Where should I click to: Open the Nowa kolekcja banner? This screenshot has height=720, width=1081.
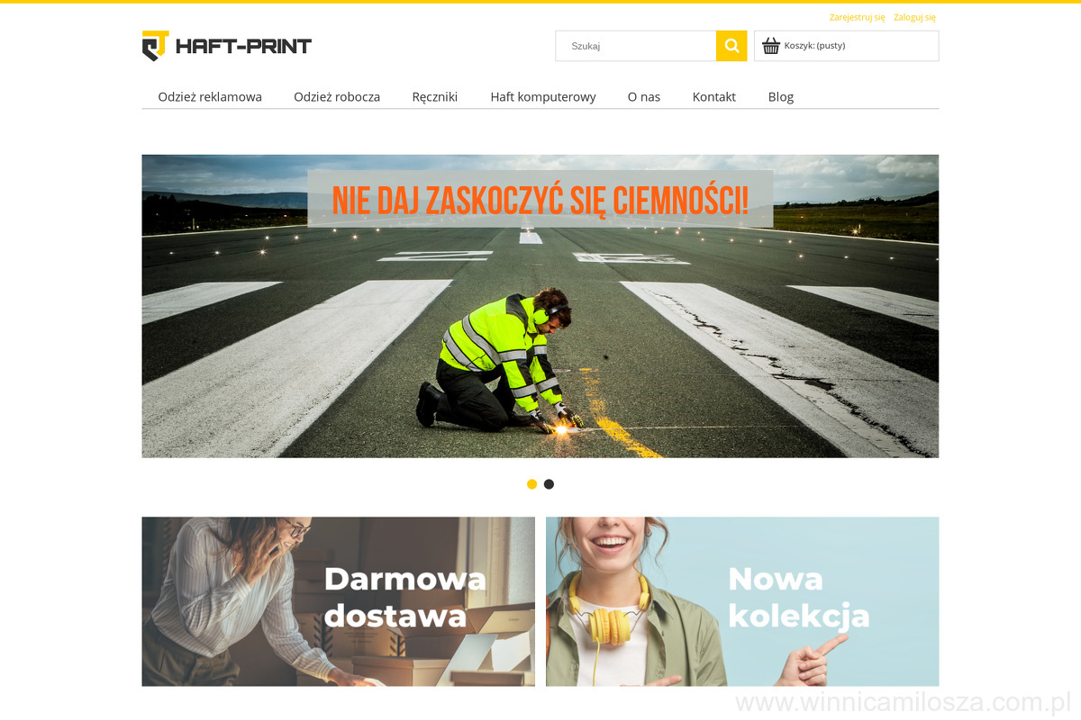click(x=742, y=601)
